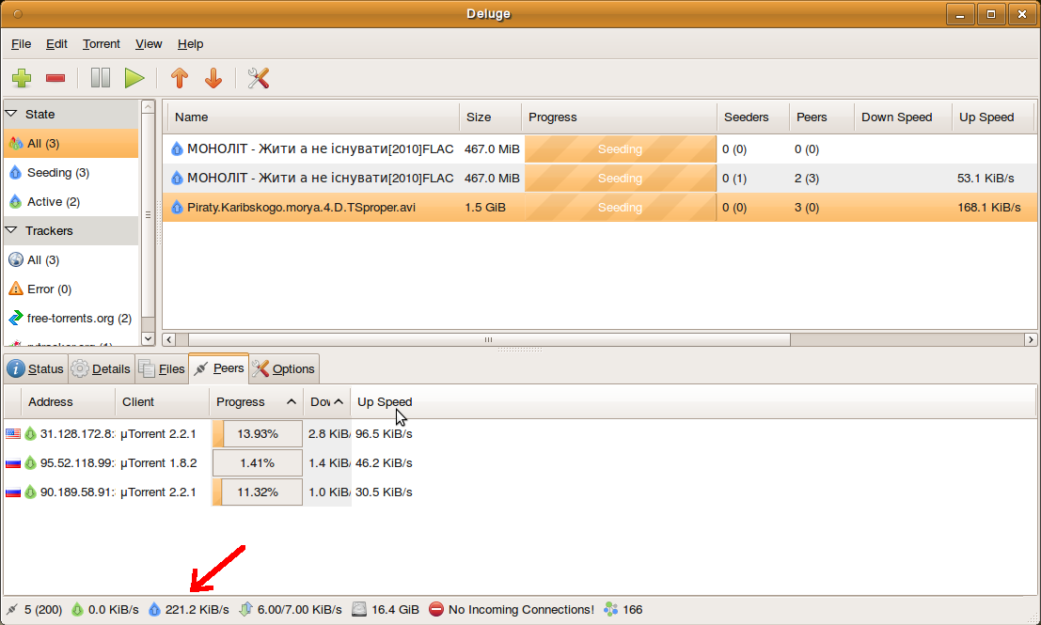
Task: Click the red Remove Torrent icon
Action: pyautogui.click(x=55, y=78)
